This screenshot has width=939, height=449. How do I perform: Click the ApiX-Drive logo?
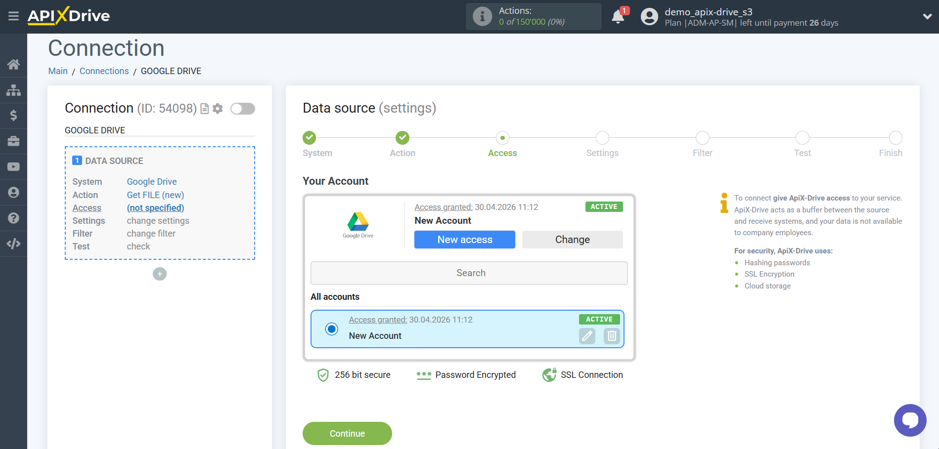click(69, 16)
